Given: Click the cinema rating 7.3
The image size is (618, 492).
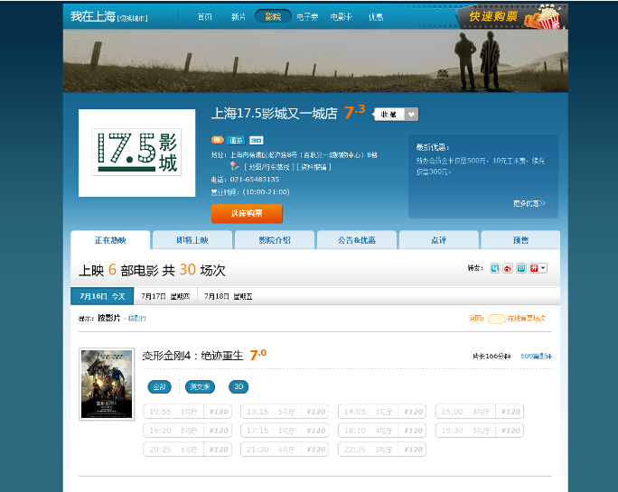Looking at the screenshot, I should click(x=355, y=112).
